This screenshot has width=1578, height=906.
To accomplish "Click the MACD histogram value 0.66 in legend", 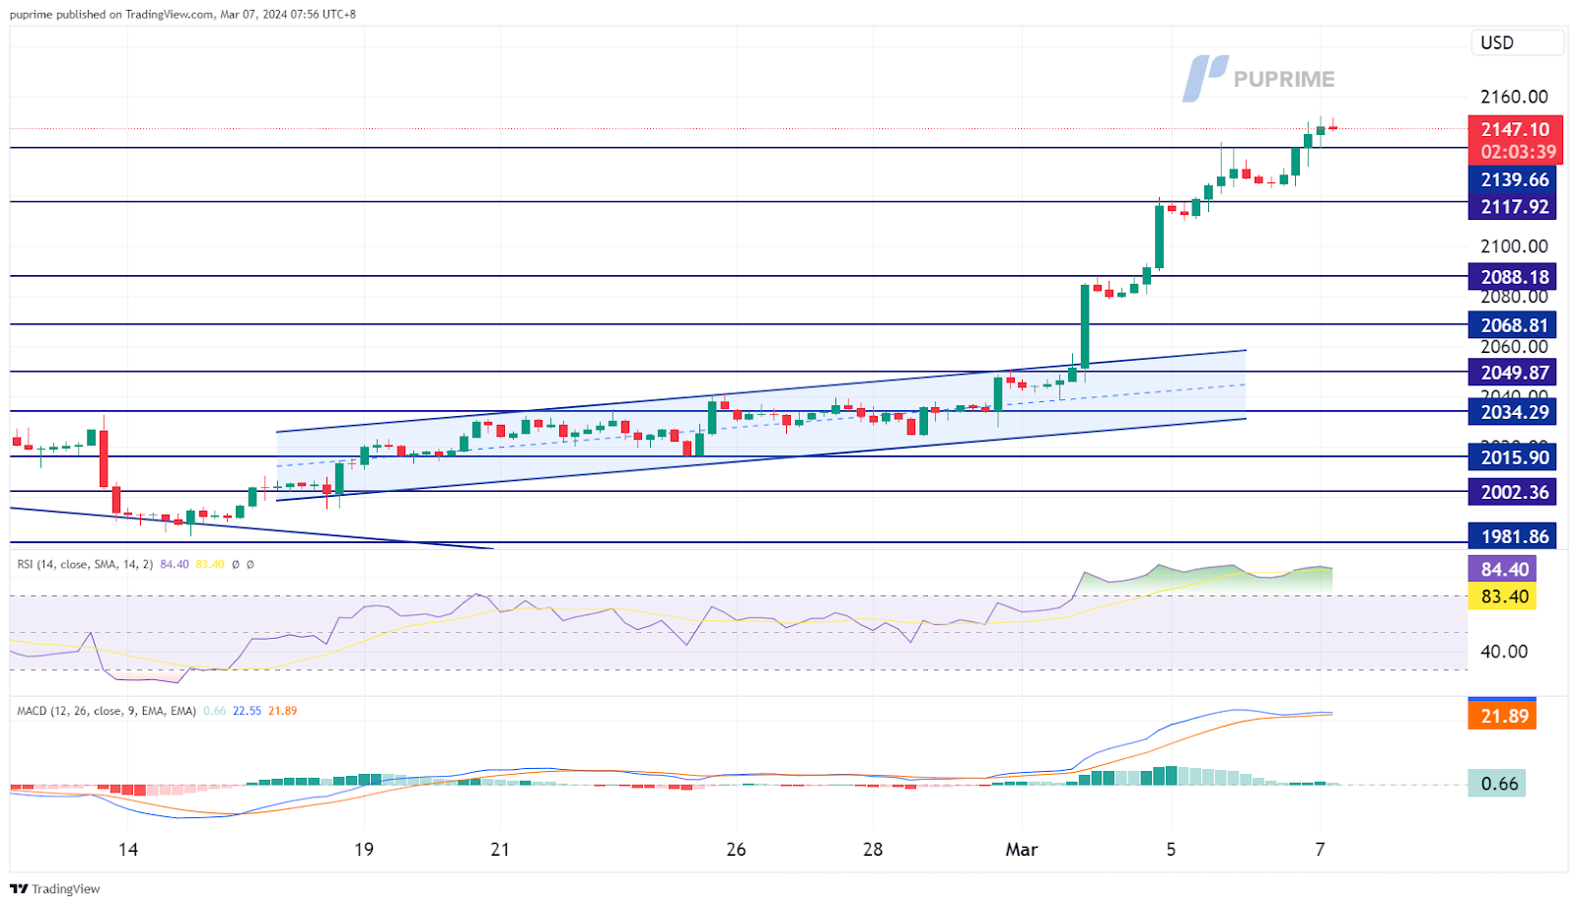I will [x=214, y=711].
